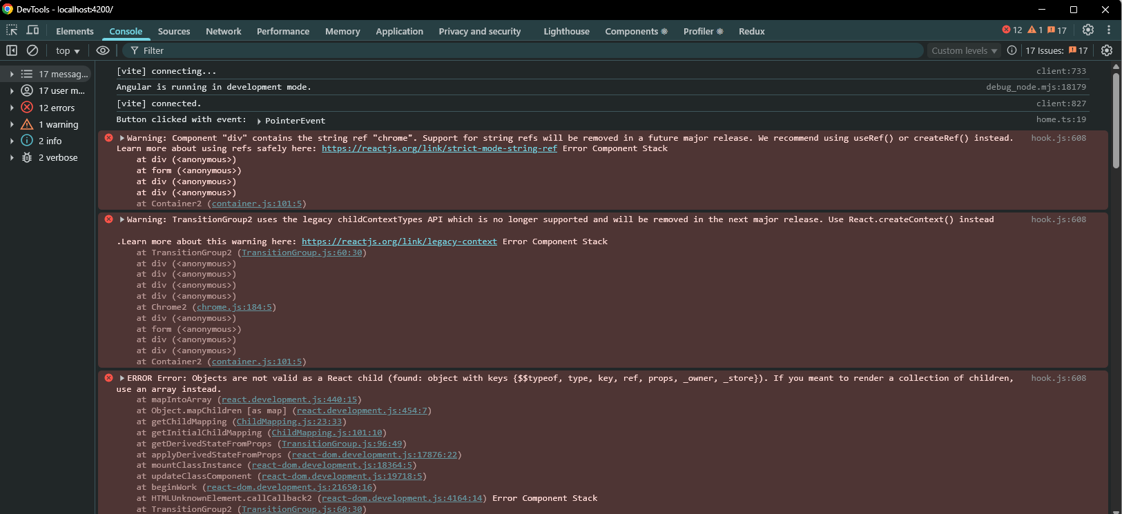Select the 17 messages list icon

pos(27,74)
